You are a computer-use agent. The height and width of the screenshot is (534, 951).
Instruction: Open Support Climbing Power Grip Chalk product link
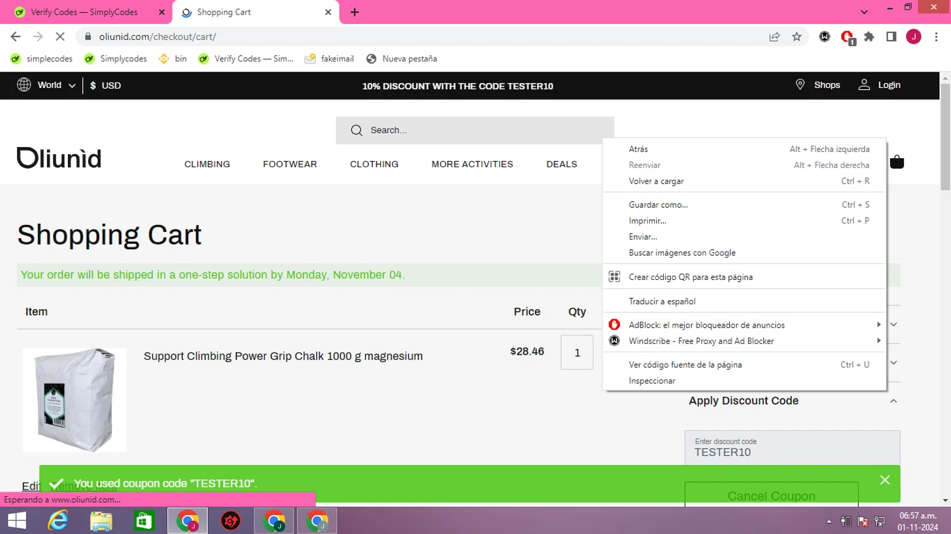click(283, 356)
